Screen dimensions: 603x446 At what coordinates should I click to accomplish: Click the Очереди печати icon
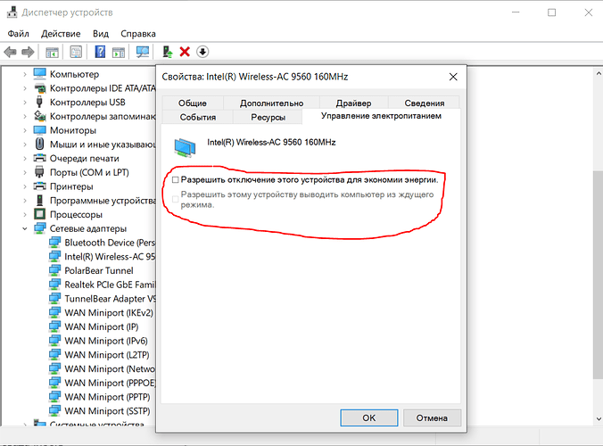tap(39, 158)
